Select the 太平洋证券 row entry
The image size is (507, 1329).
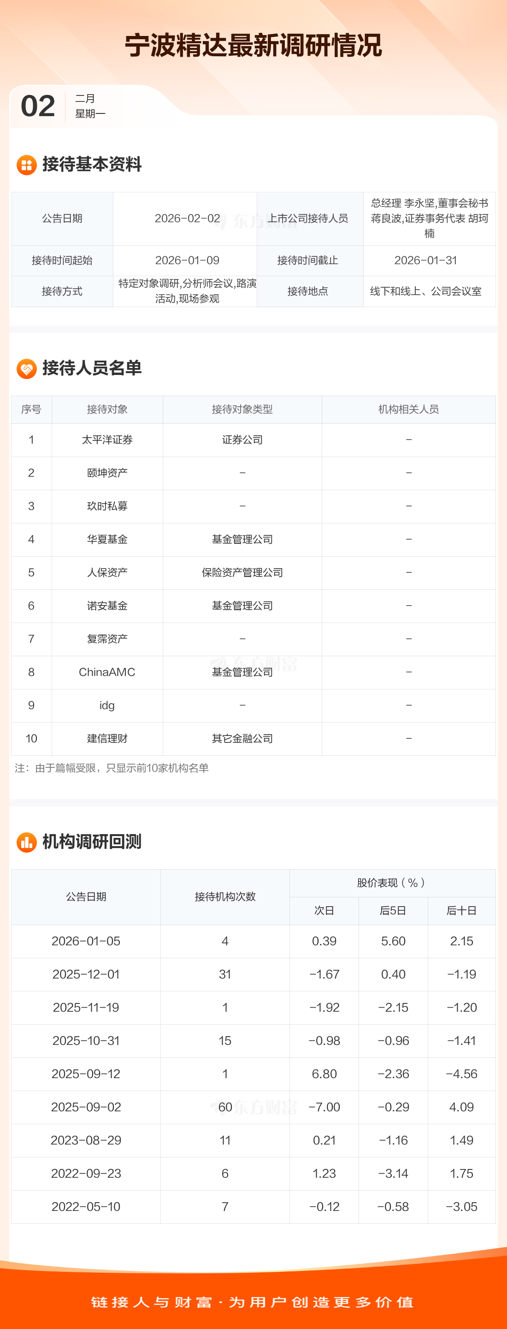click(x=107, y=439)
